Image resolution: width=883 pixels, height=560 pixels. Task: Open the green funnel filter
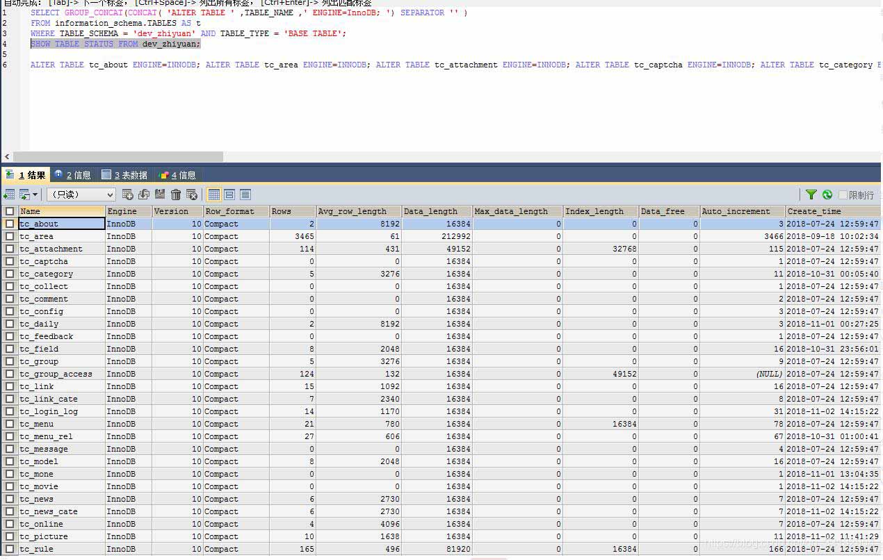point(811,195)
